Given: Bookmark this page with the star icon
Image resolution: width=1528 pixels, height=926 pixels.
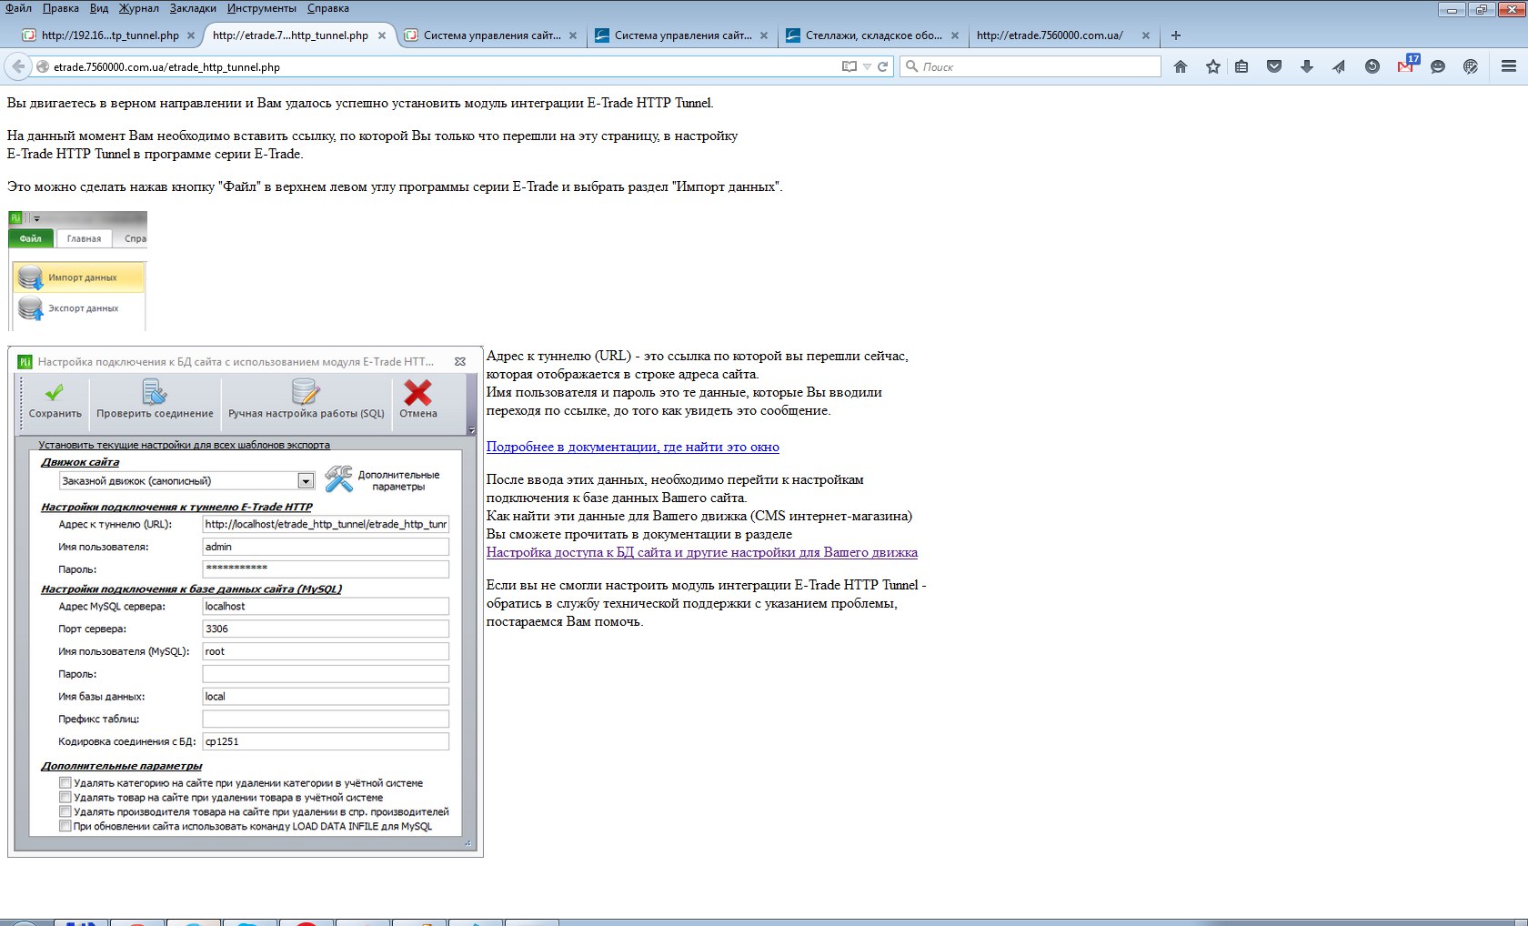Looking at the screenshot, I should [x=1213, y=66].
